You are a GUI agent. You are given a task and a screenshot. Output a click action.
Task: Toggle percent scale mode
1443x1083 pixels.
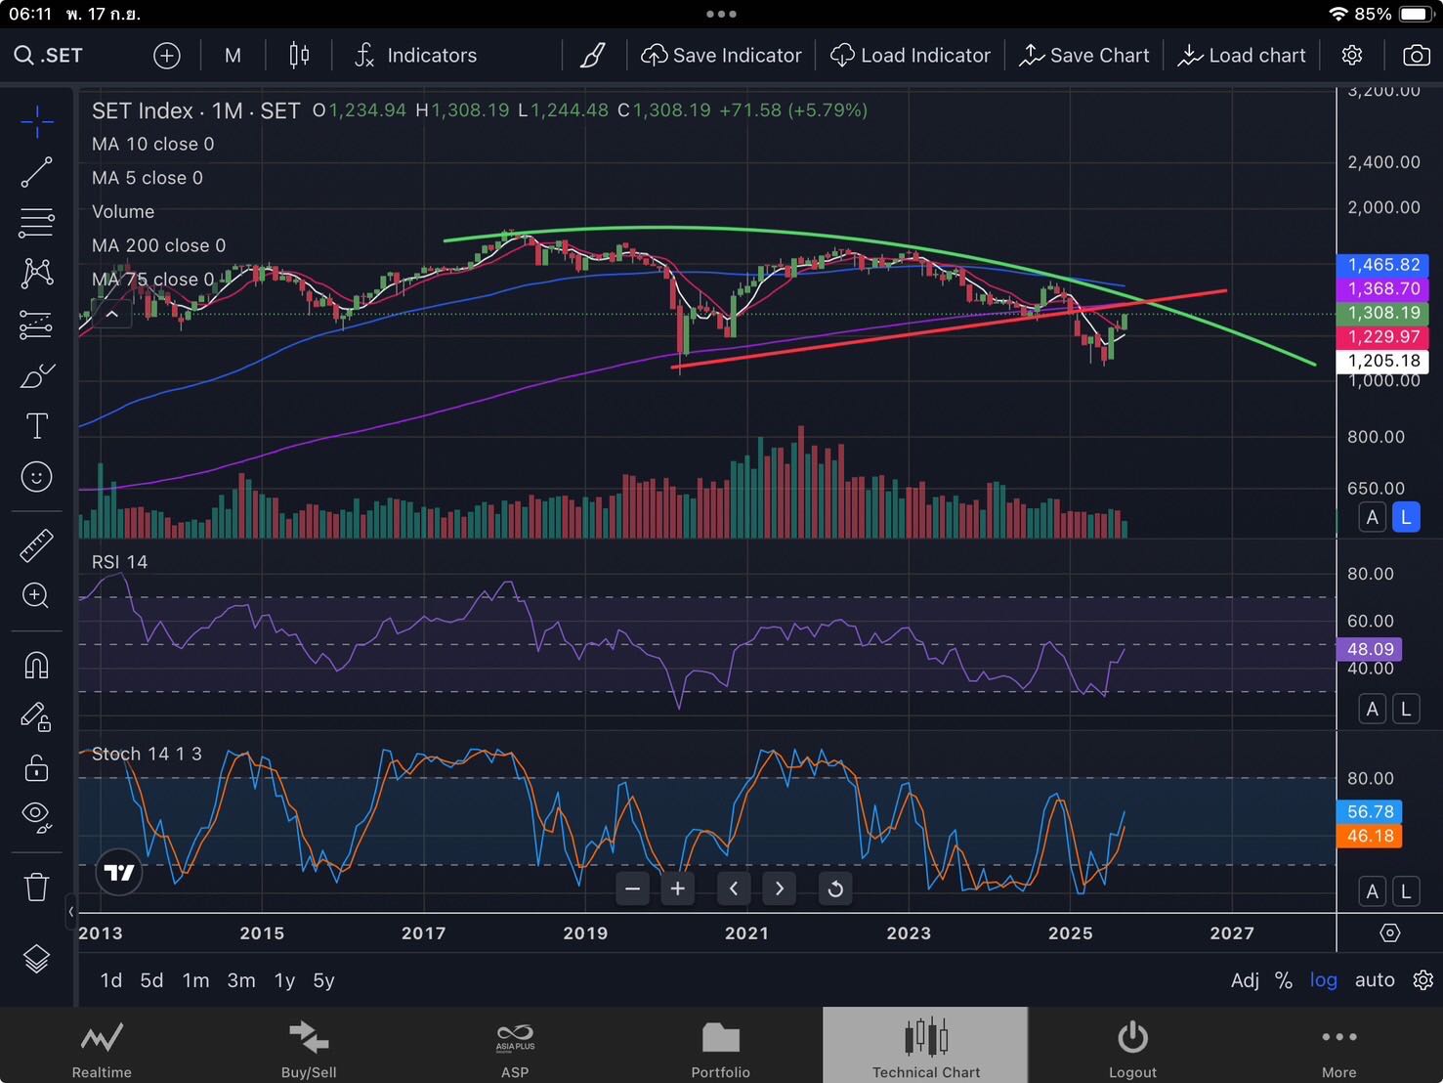1284,980
